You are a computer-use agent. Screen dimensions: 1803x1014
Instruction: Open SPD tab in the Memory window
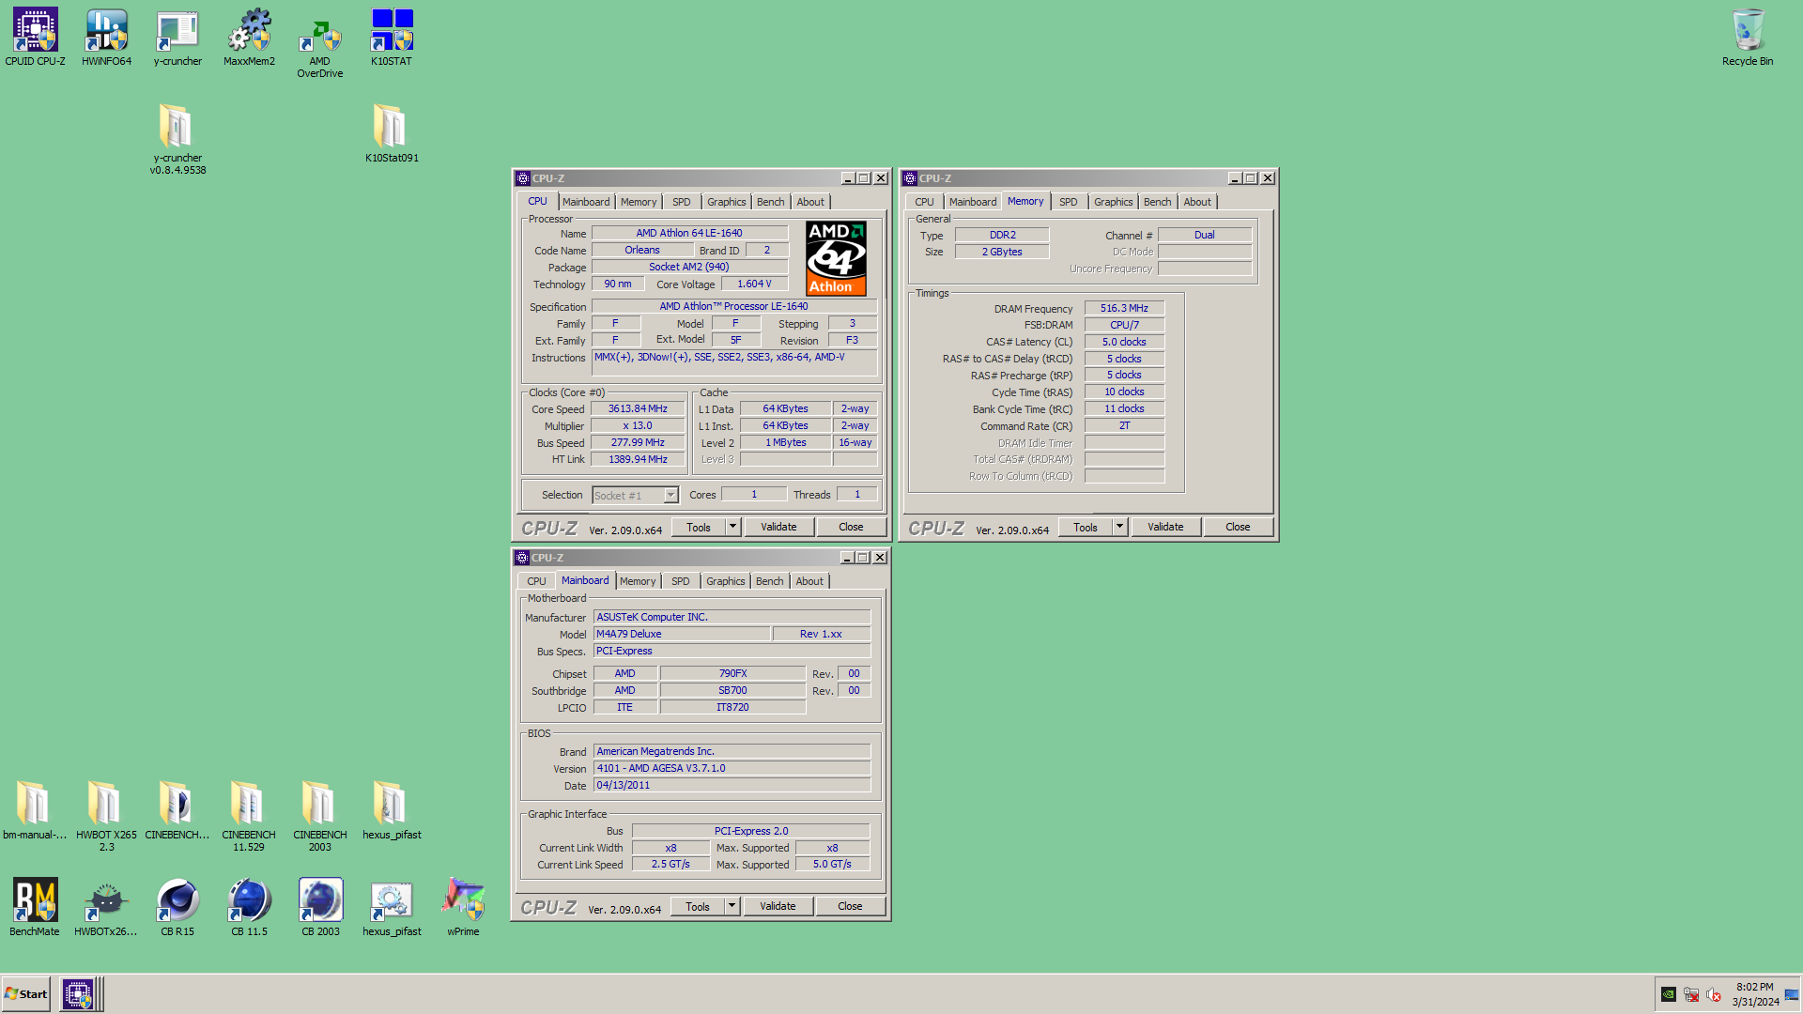pos(1069,202)
